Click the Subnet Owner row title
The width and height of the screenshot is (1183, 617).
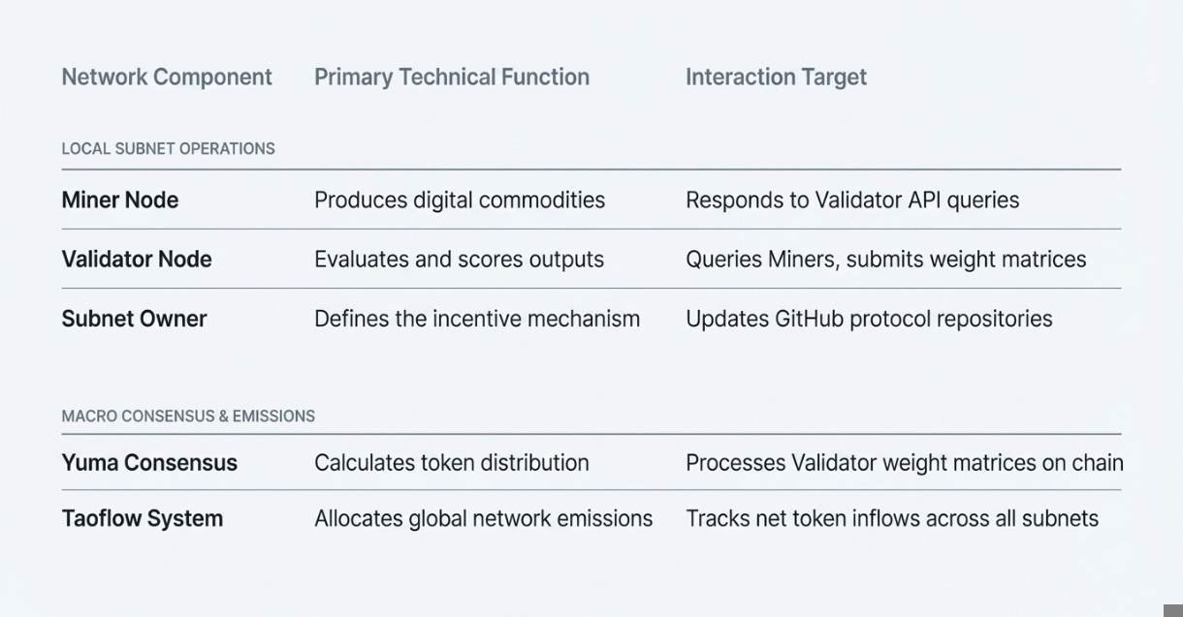(x=134, y=319)
